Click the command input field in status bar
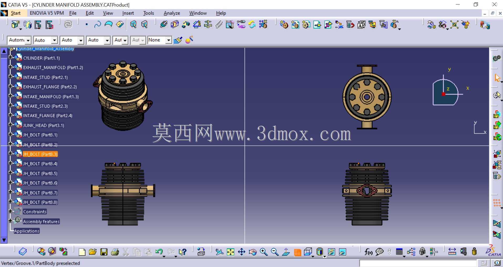 [418, 263]
